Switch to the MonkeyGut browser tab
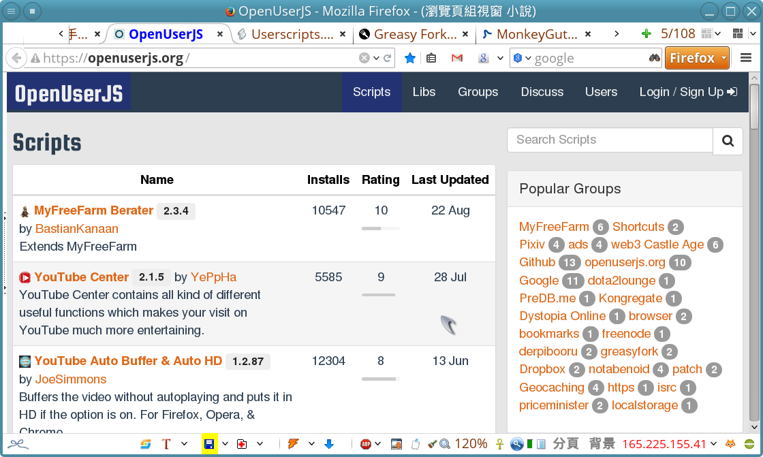Viewport: 763px width, 457px height. 537,34
